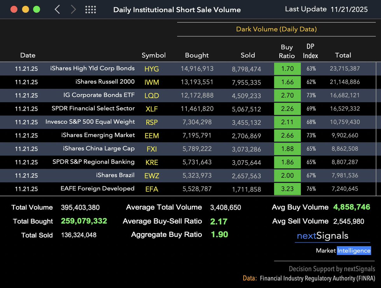Select the IWM ticker symbol
The width and height of the screenshot is (381, 288).
tap(152, 82)
